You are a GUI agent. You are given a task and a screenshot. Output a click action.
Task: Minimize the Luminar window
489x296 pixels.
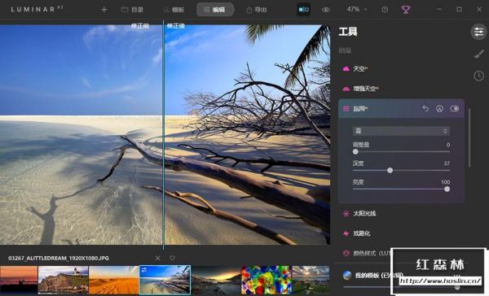(x=439, y=9)
